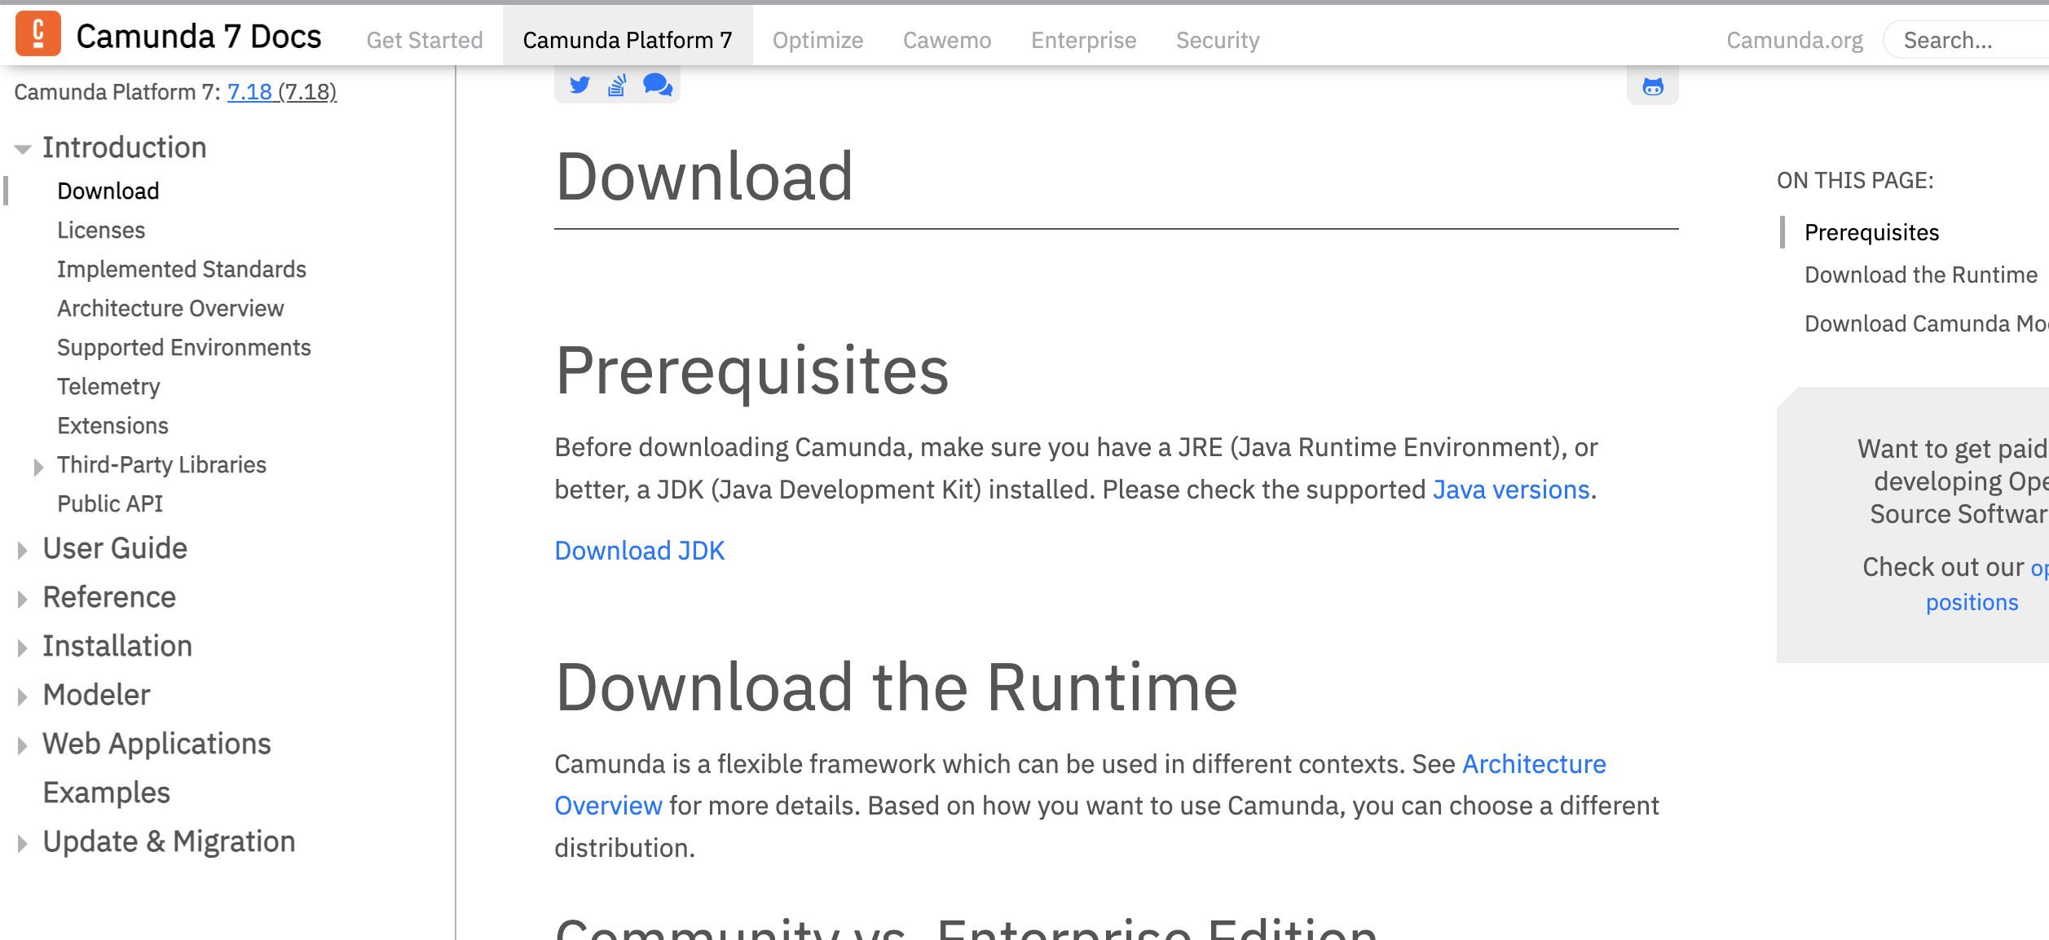Expand the User Guide section
This screenshot has width=2049, height=940.
tap(23, 550)
